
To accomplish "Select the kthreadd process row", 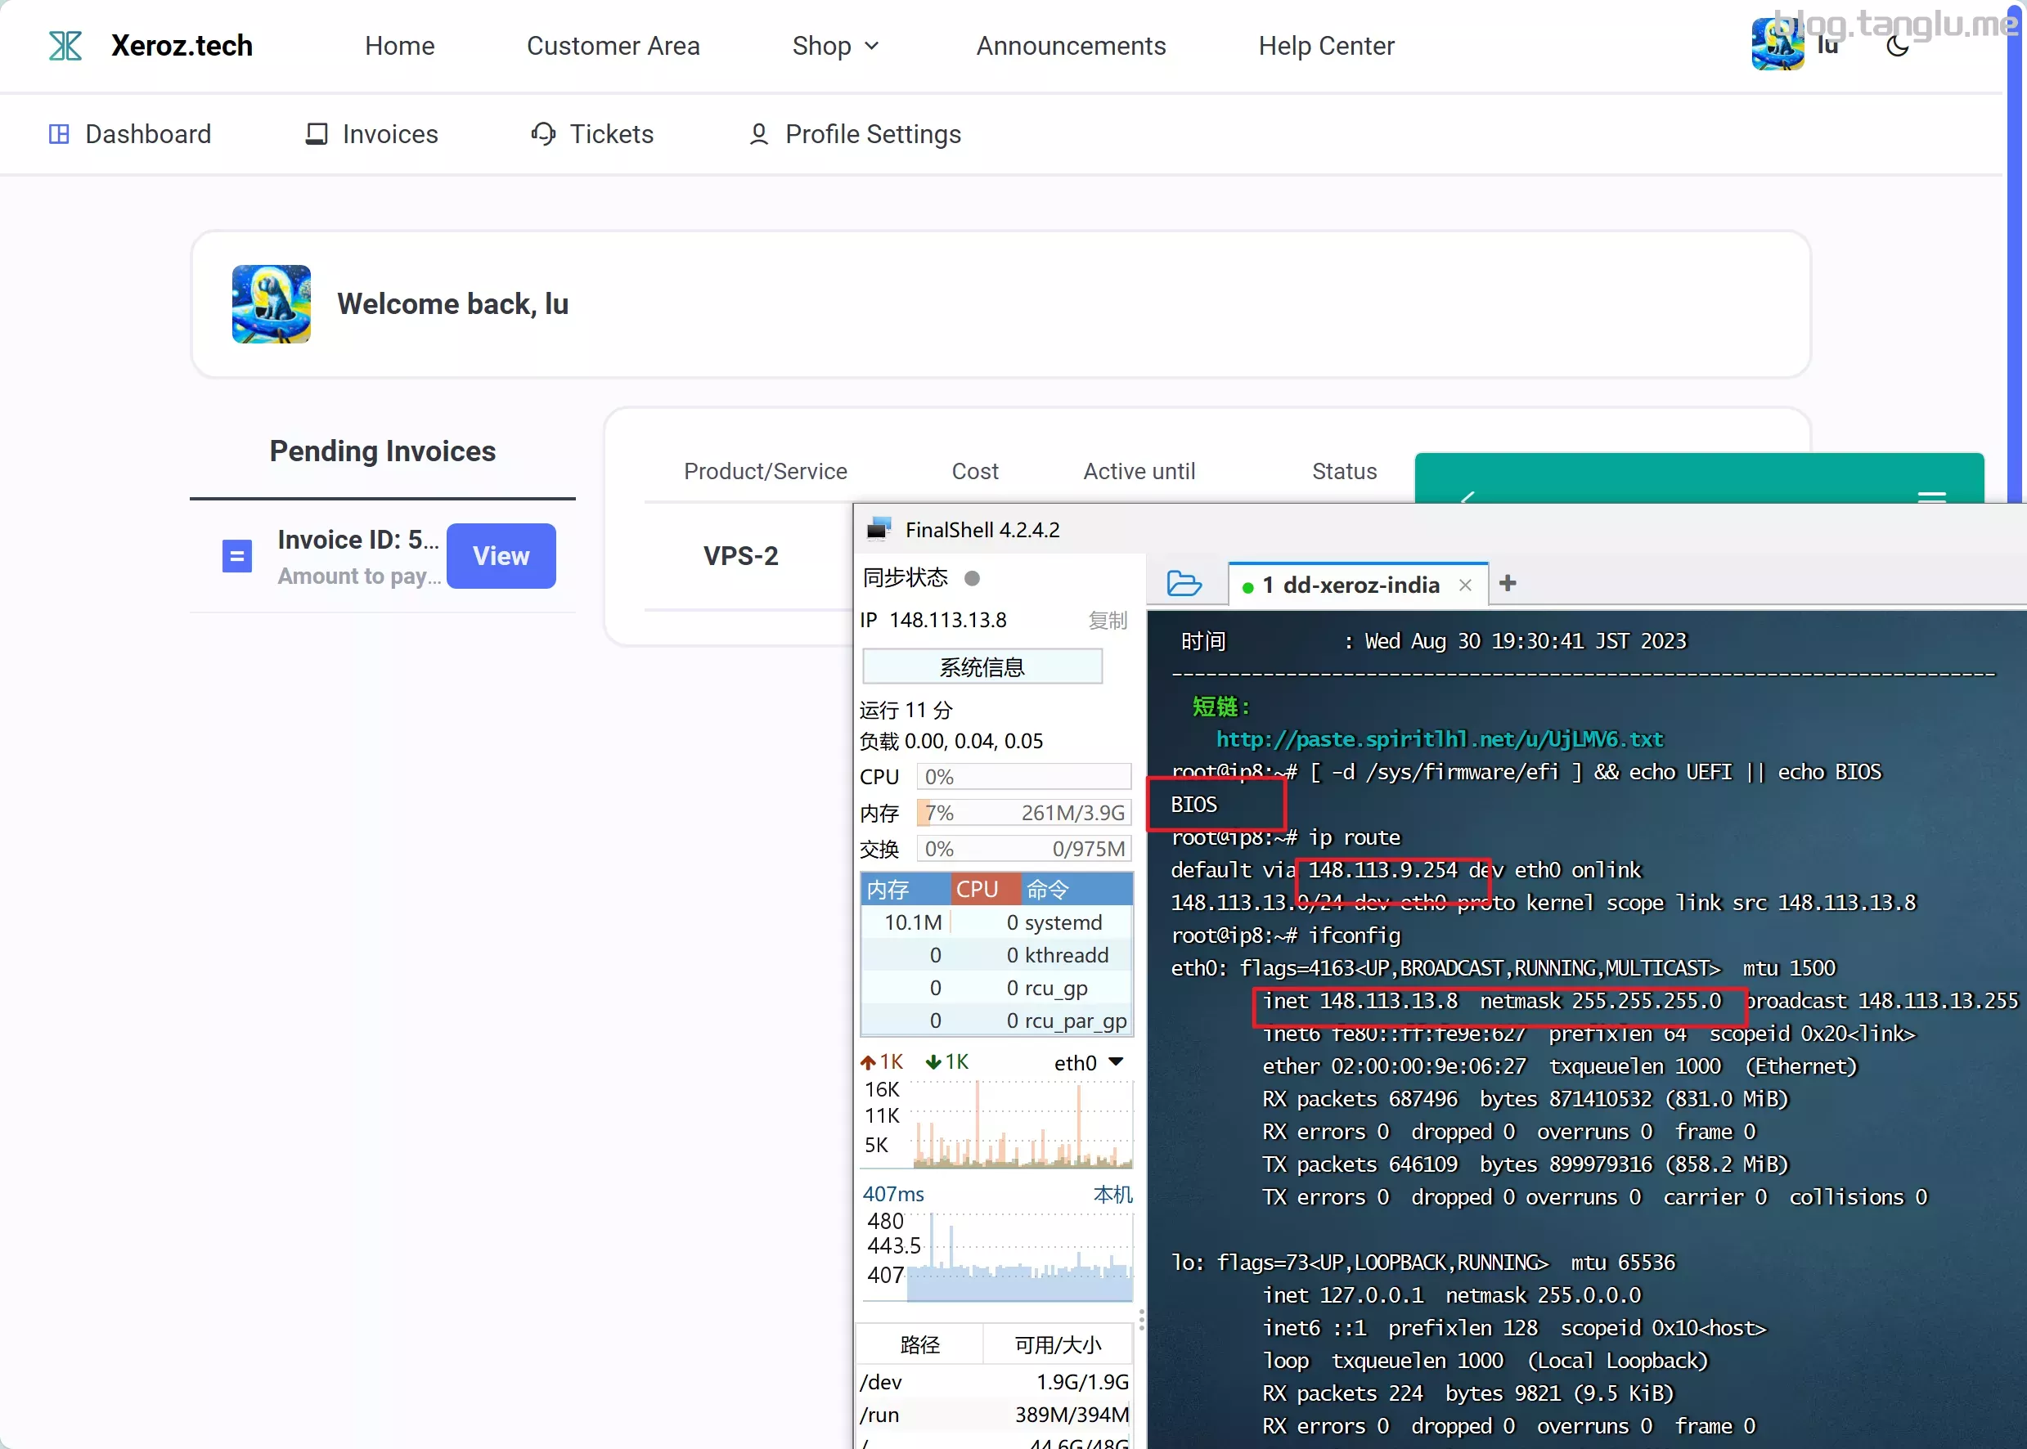I will point(997,955).
